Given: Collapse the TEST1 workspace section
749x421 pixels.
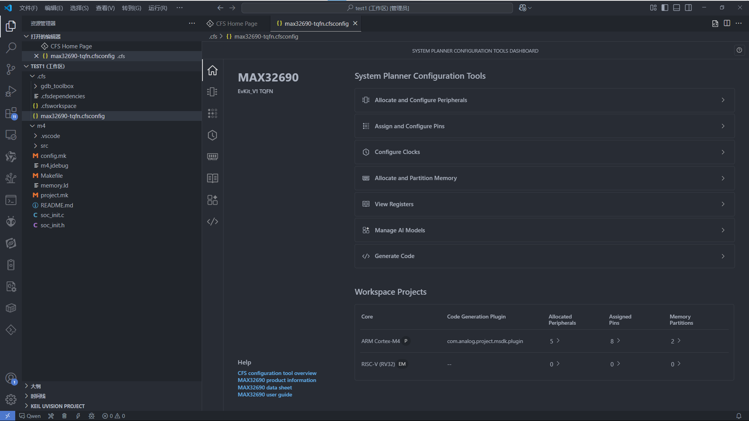Looking at the screenshot, I should pos(112,66).
